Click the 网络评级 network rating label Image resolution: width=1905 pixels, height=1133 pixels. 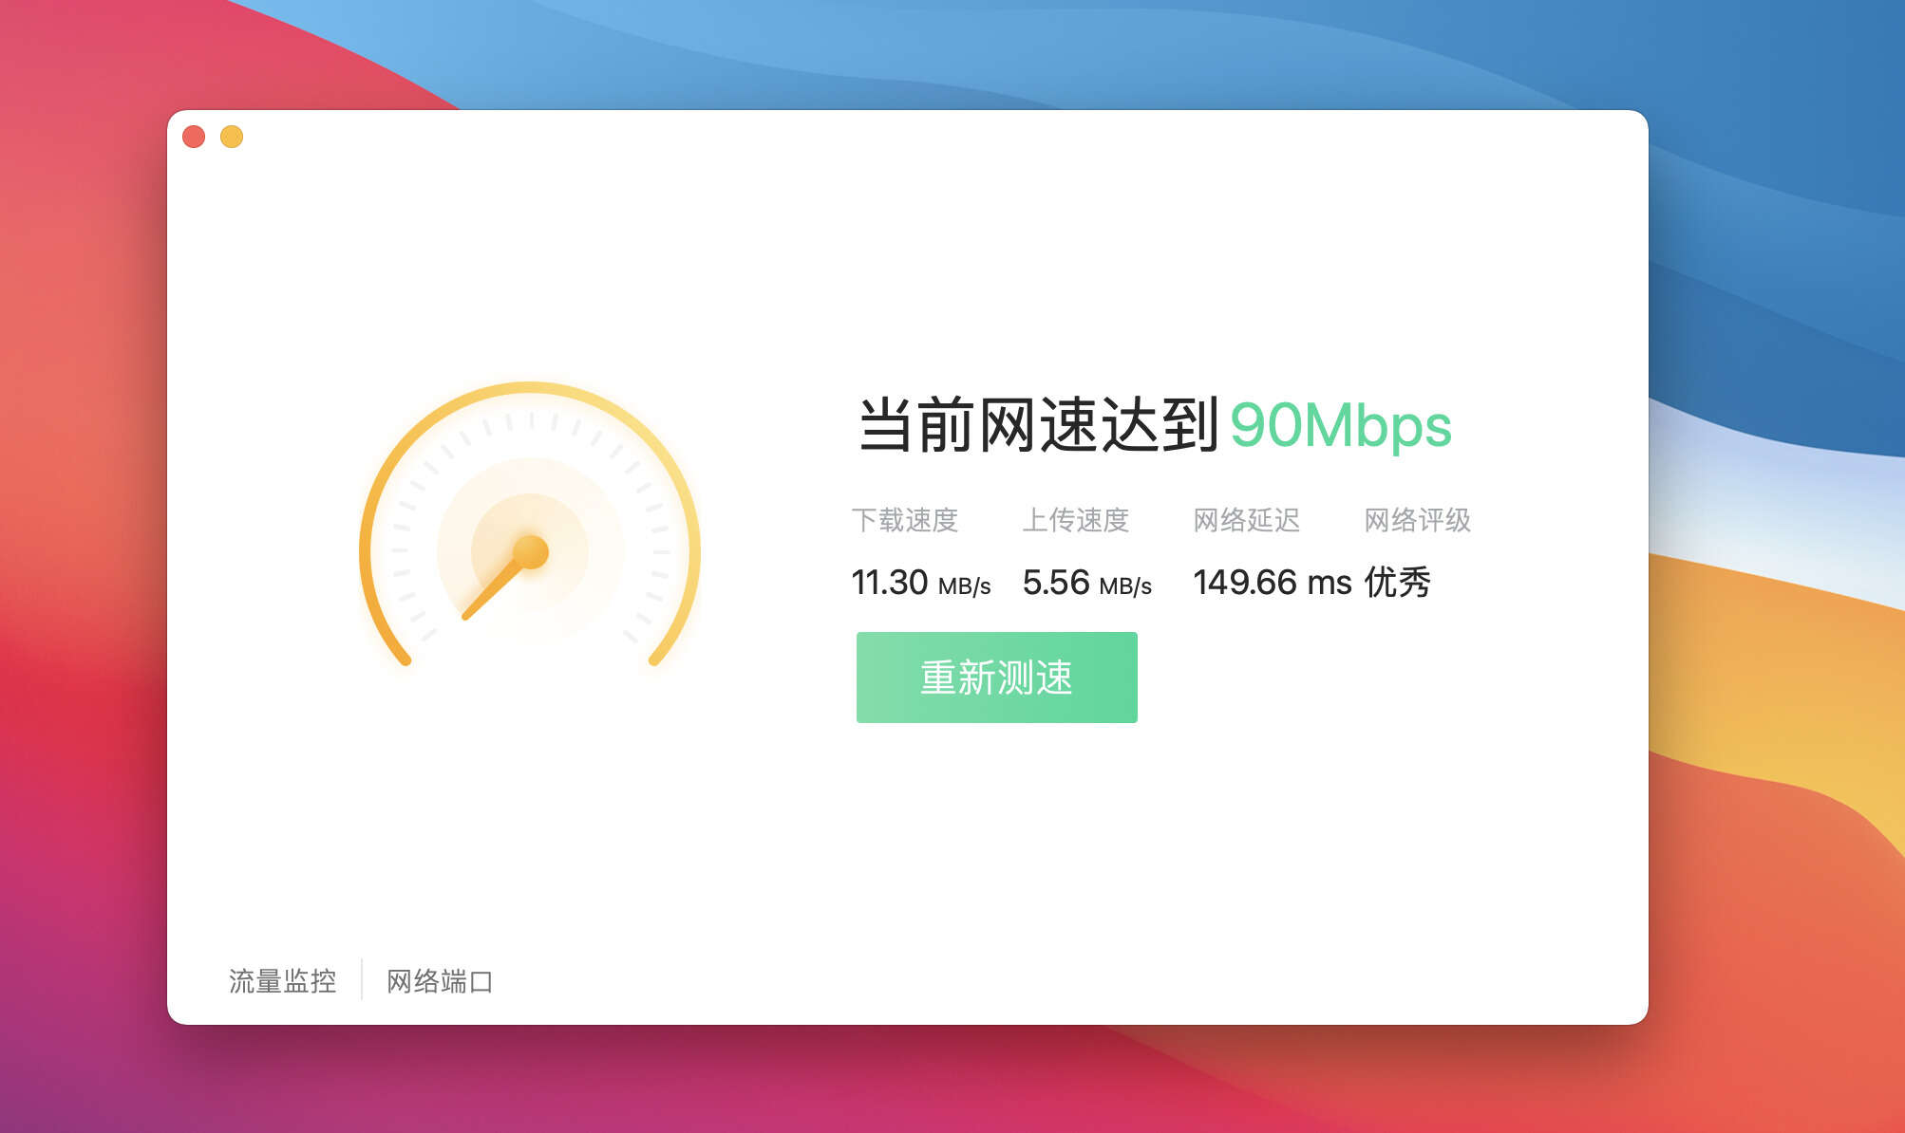[x=1418, y=520]
